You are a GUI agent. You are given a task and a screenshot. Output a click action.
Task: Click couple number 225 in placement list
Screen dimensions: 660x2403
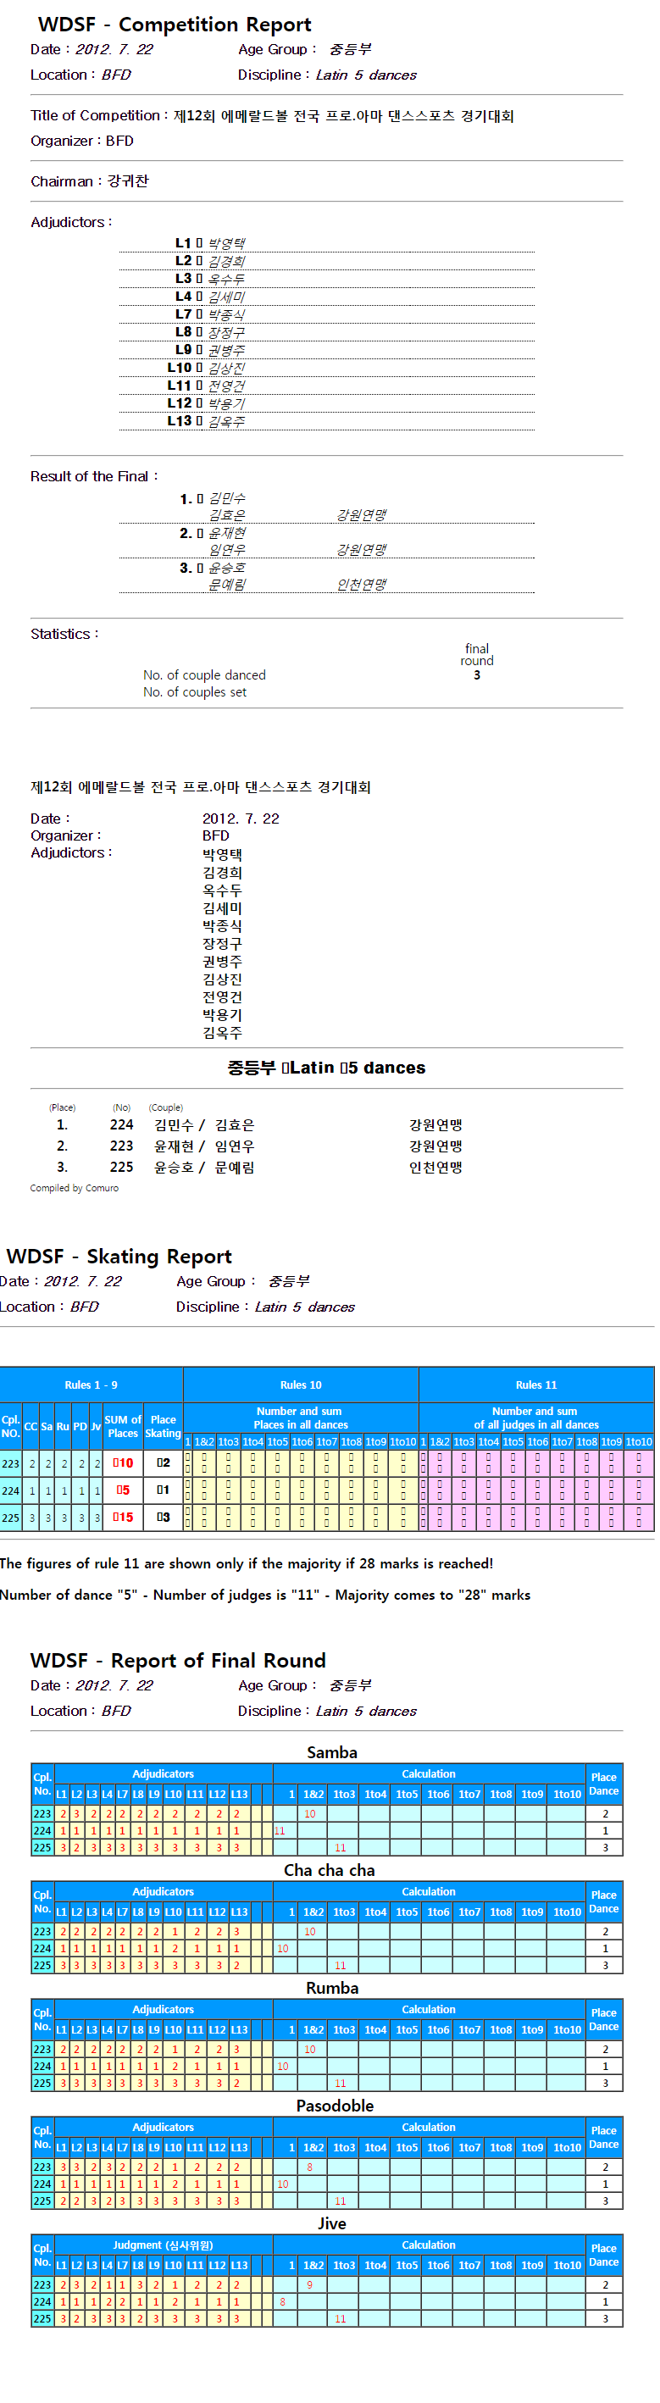[122, 1167]
